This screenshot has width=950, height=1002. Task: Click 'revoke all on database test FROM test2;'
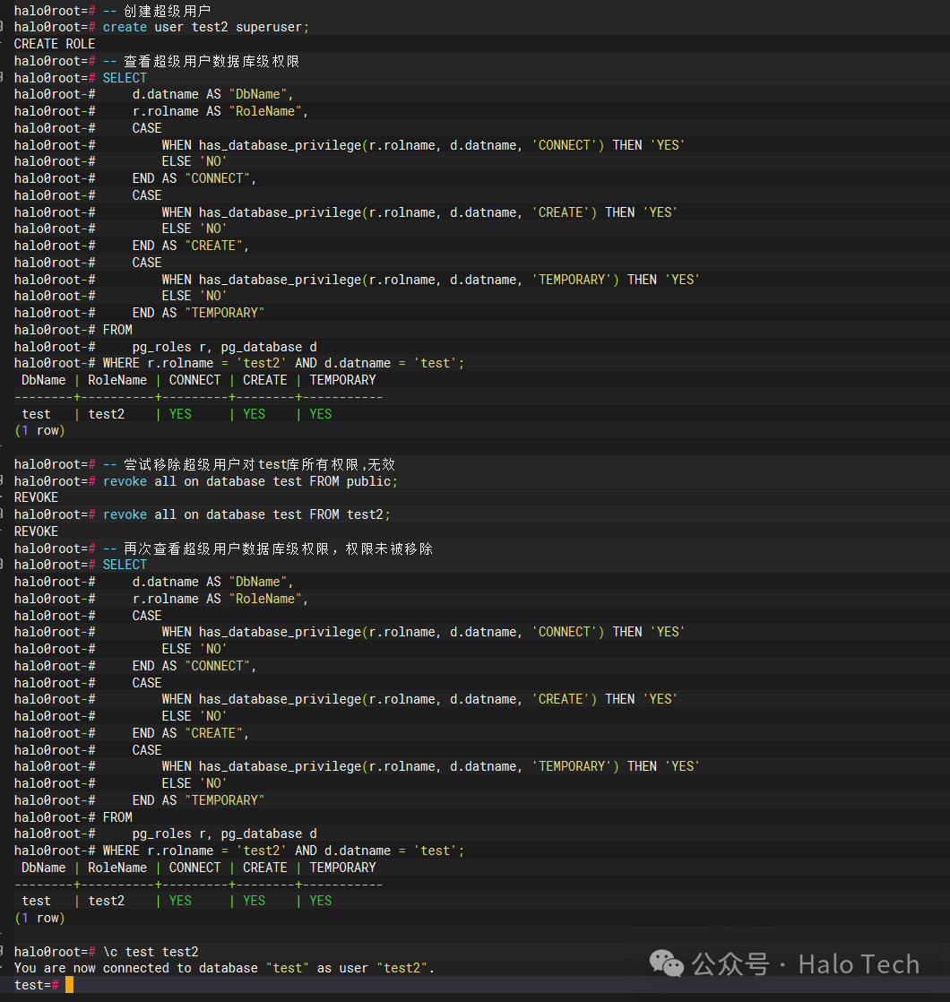pos(246,514)
